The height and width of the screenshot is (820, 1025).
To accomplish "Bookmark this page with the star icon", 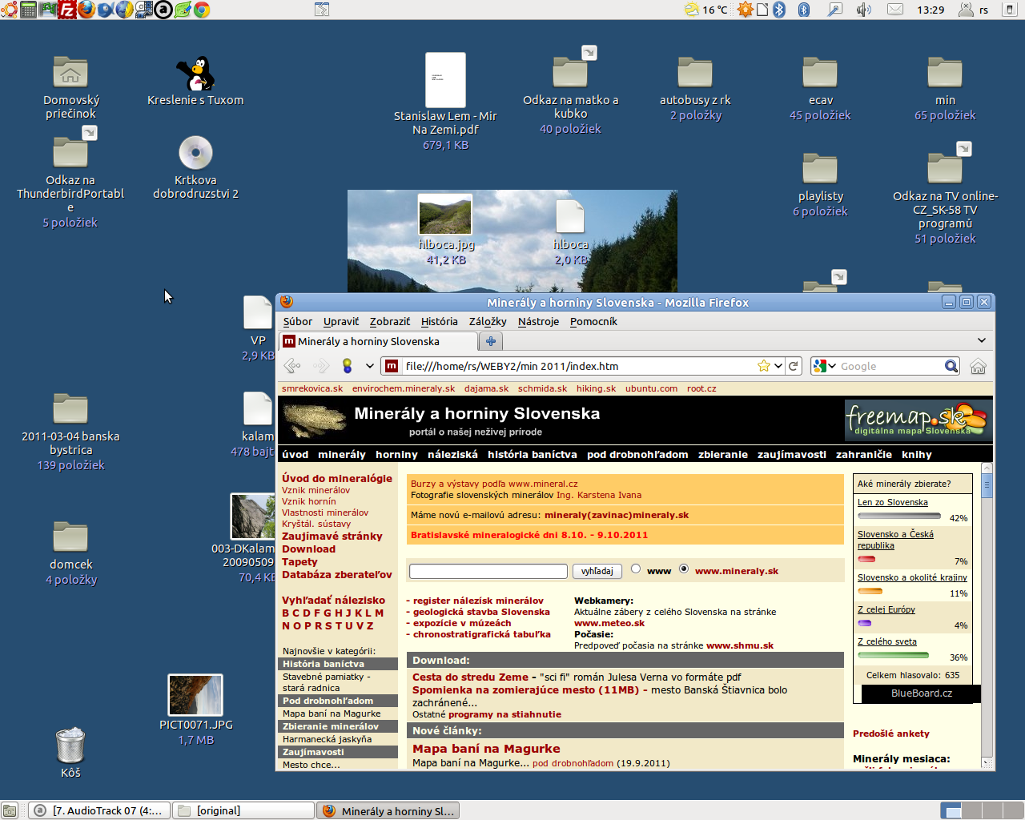I will click(x=764, y=366).
